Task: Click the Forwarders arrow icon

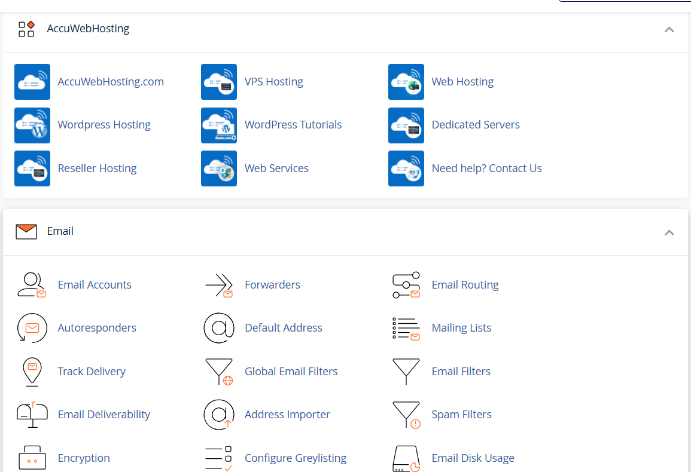Action: (219, 285)
